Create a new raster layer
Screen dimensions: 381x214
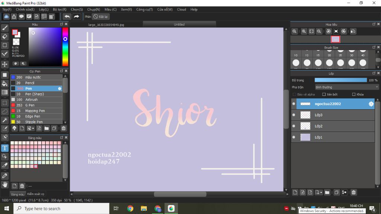[295, 192]
